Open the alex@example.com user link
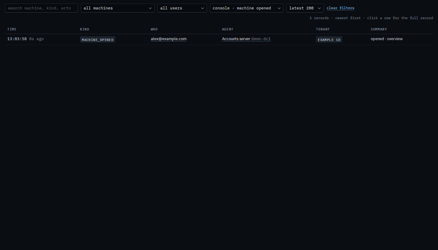This screenshot has height=250, width=438. coord(169,39)
